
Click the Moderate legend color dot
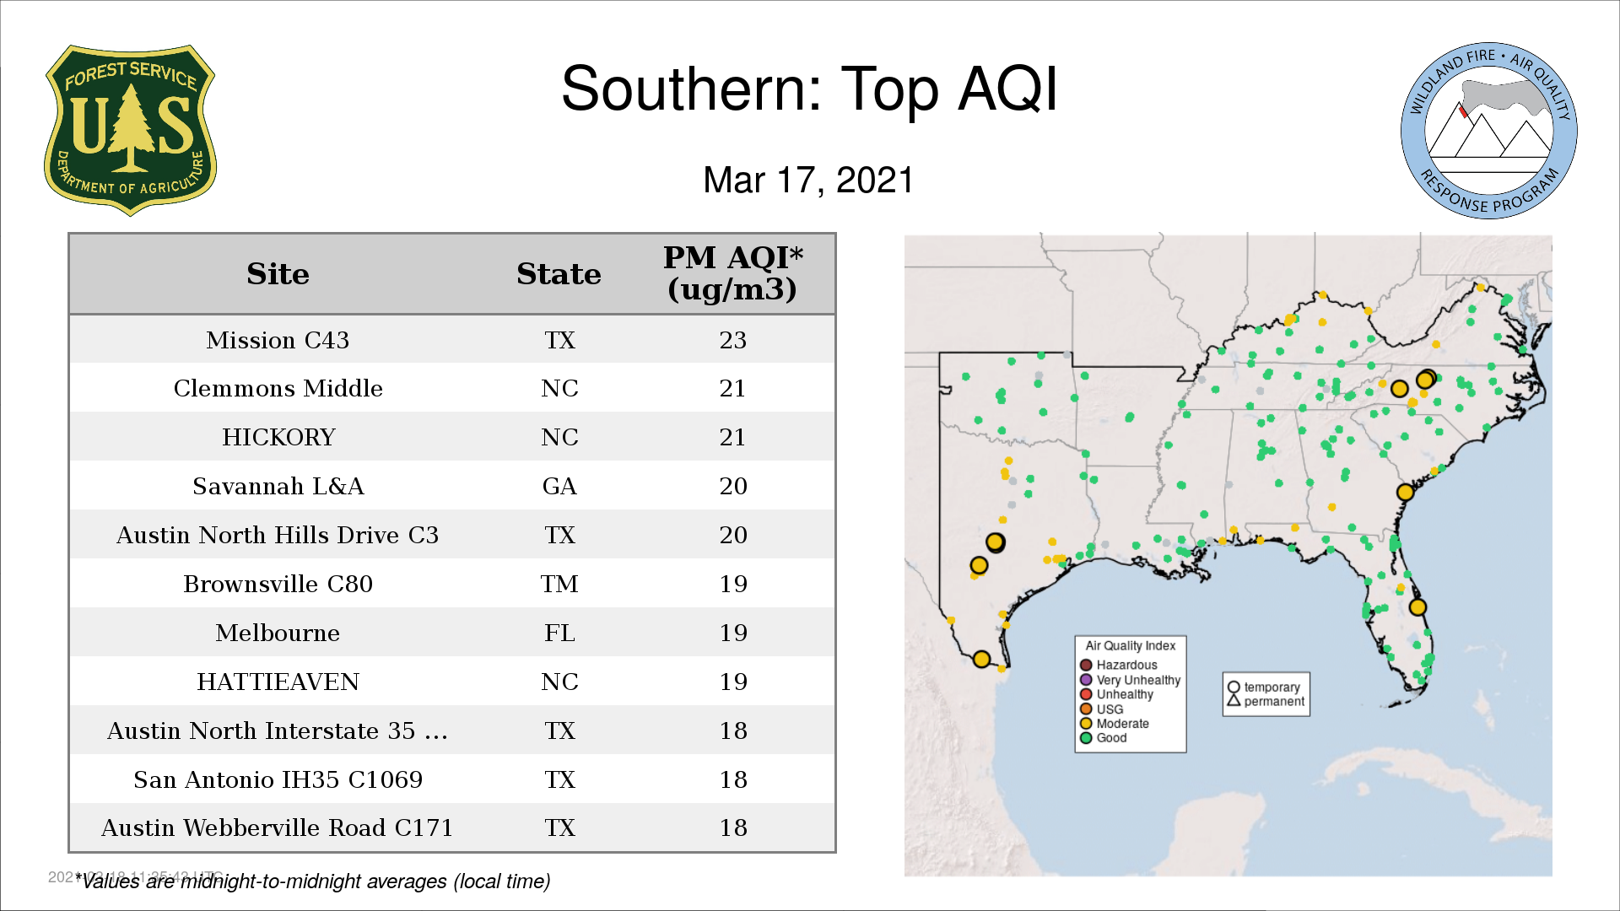[1086, 724]
